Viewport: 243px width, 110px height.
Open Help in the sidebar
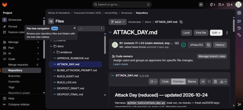click(x=9, y=98)
